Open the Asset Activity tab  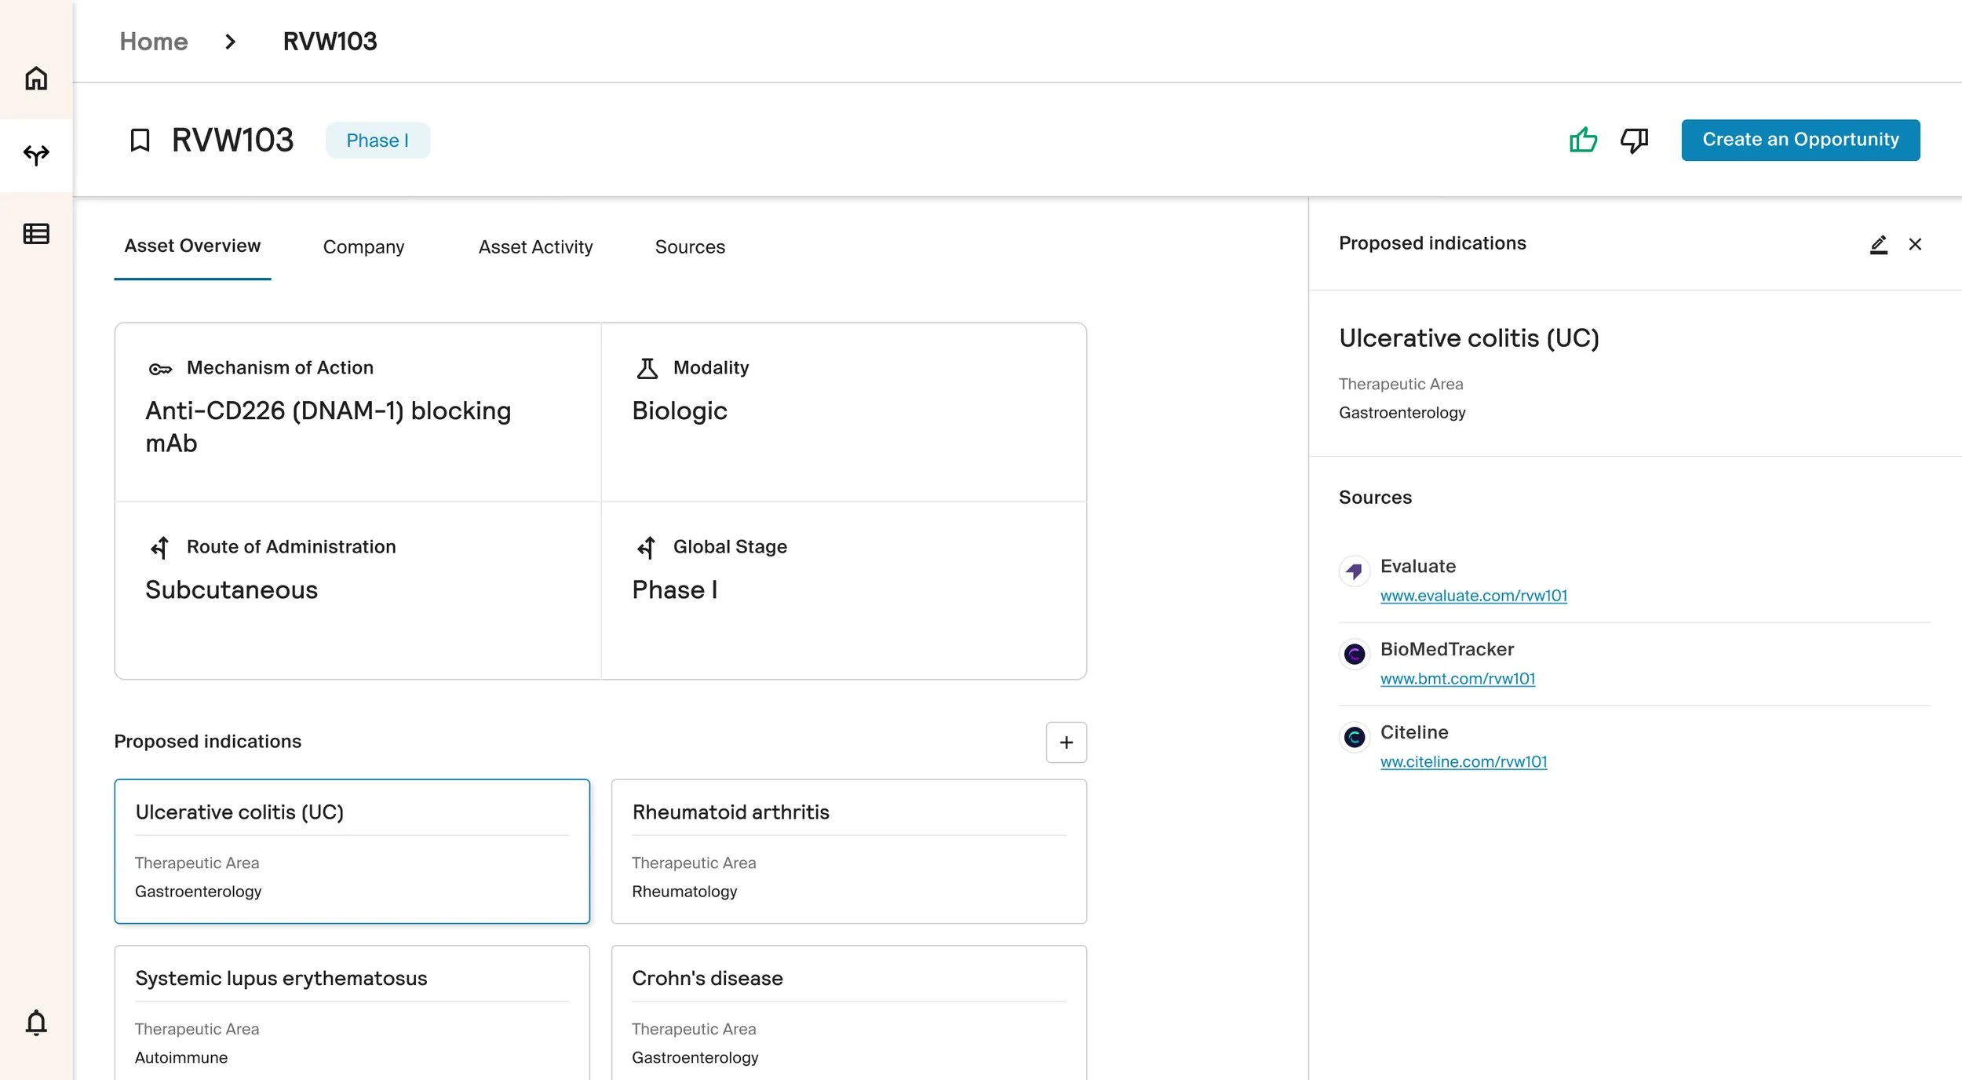(x=535, y=246)
